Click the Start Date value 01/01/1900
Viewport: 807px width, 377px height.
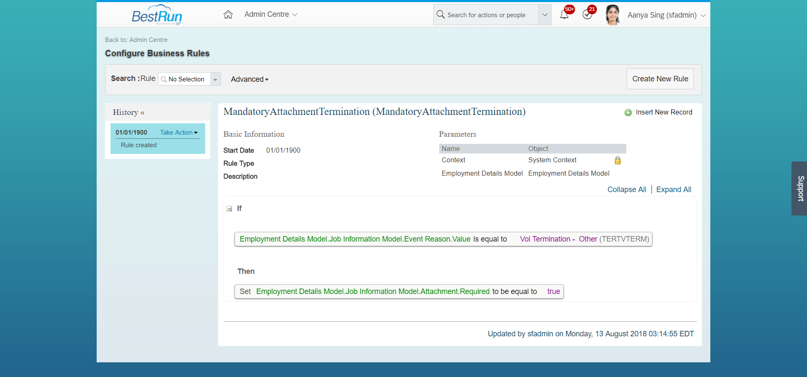pyautogui.click(x=283, y=151)
